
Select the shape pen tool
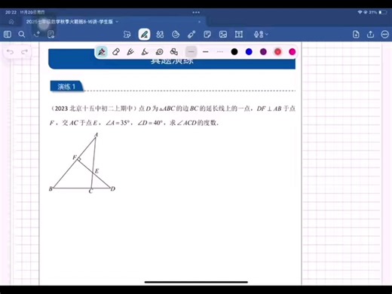coord(145,52)
